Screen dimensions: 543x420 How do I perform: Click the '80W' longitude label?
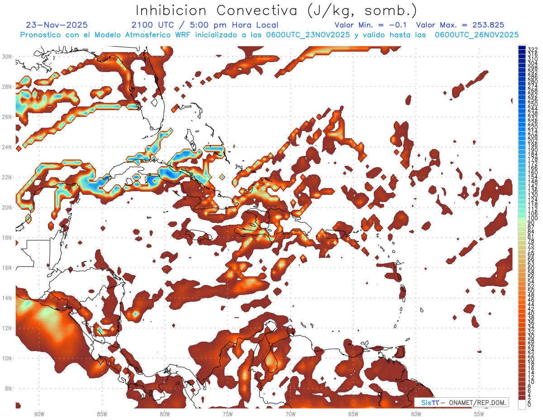coord(165,414)
